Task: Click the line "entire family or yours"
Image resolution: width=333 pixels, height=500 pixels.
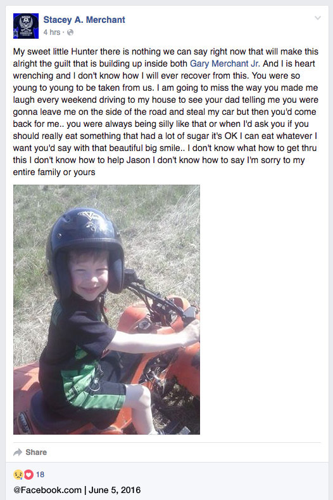Action: click(x=54, y=172)
